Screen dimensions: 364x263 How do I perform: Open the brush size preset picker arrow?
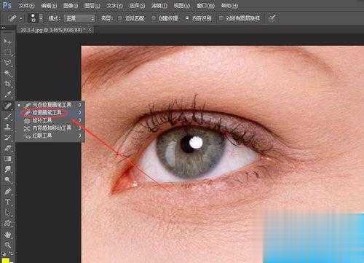tap(41, 18)
